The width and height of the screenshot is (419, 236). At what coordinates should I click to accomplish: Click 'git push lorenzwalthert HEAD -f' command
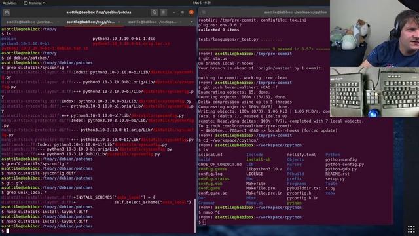click(240, 87)
